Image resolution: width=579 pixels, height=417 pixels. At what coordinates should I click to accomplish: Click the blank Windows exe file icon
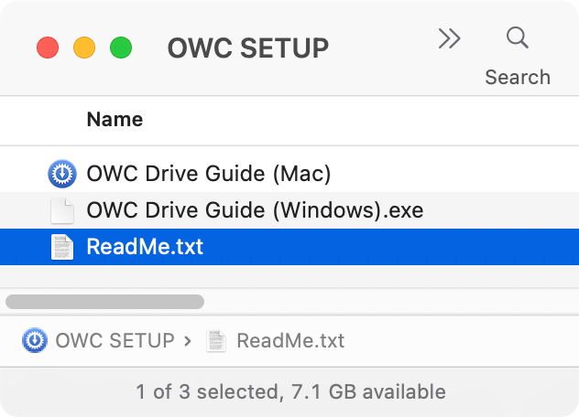(62, 210)
